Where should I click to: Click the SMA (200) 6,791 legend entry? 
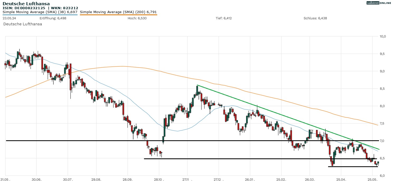118,12
